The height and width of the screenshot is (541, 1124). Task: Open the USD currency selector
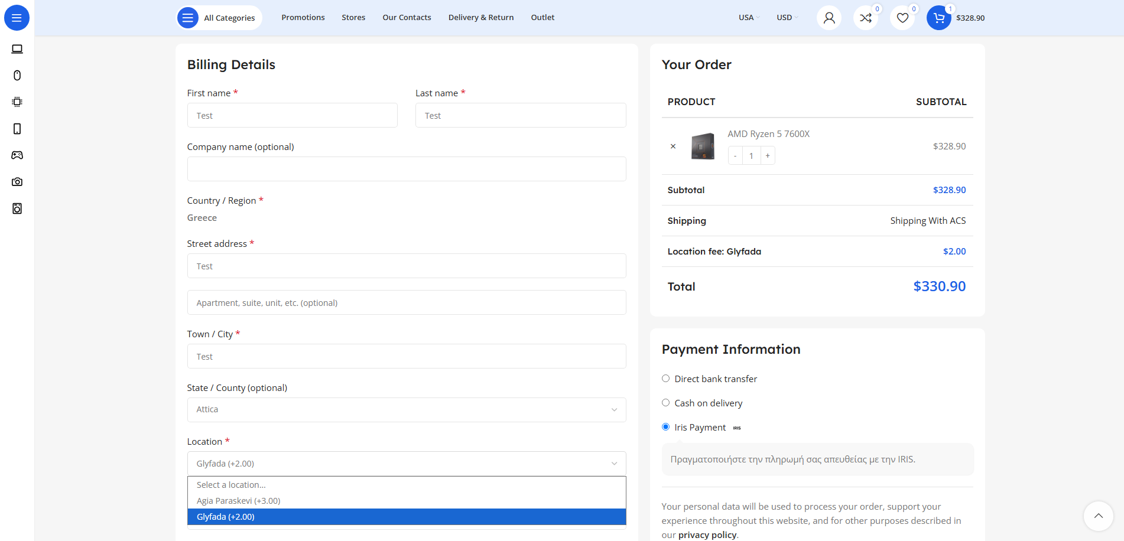click(787, 18)
